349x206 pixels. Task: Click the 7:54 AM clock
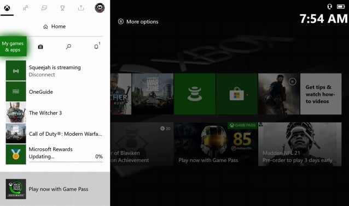click(x=324, y=19)
